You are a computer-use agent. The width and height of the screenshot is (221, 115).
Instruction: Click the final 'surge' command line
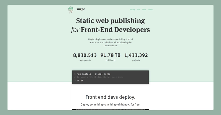79,80
